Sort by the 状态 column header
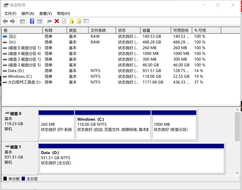The height and width of the screenshot is (190, 242). (x=128, y=30)
